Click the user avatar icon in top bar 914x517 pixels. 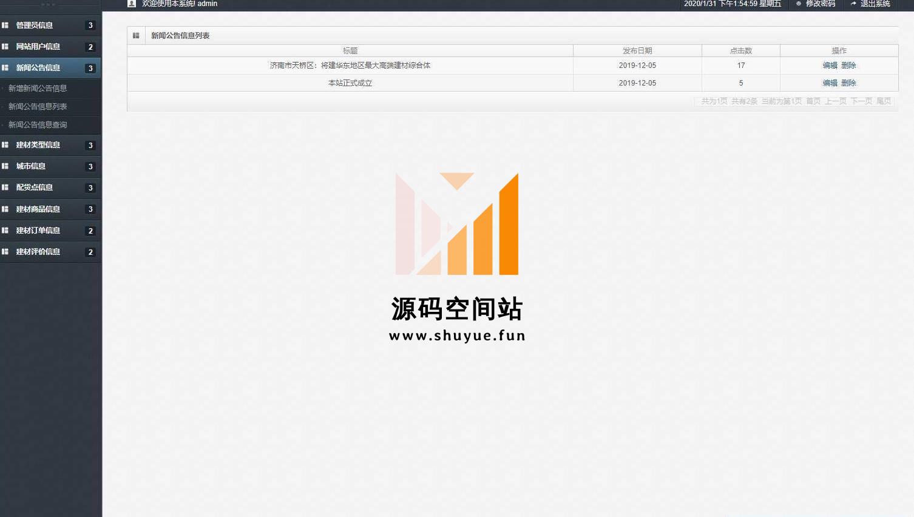[x=132, y=4]
